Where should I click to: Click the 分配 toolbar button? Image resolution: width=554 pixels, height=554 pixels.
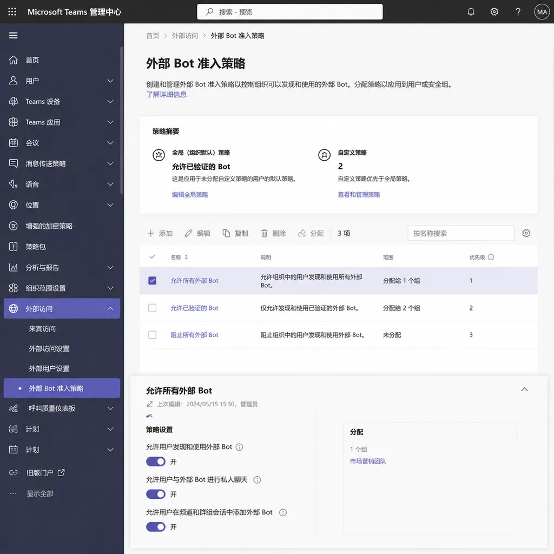311,233
